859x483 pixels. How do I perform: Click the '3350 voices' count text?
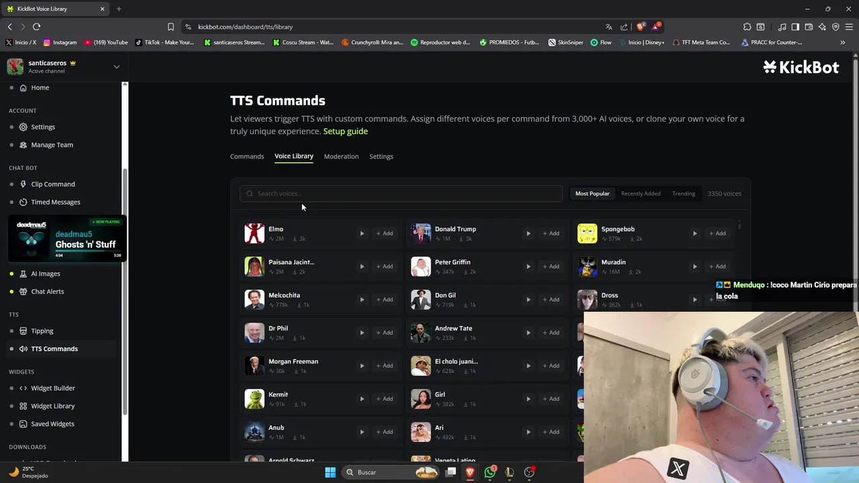point(724,193)
